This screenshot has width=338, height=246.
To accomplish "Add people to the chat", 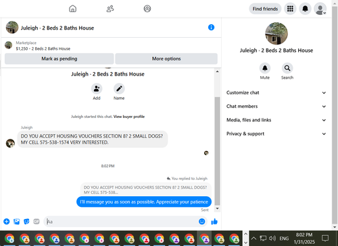I will point(97,88).
